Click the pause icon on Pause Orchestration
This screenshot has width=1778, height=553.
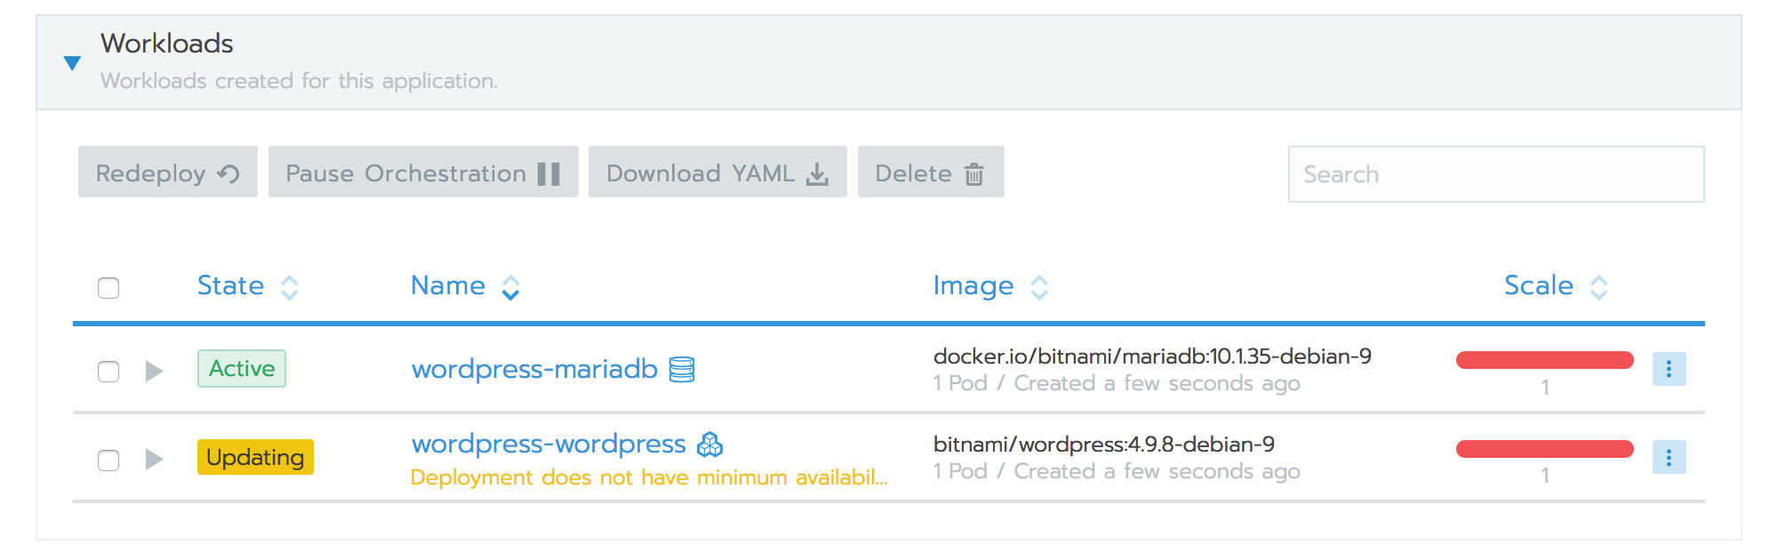(549, 172)
